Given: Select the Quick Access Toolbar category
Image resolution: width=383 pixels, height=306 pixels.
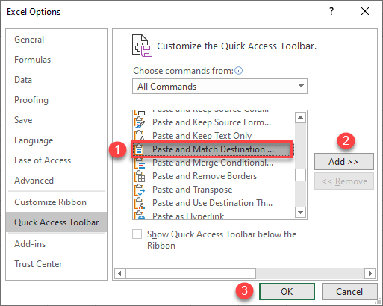Looking at the screenshot, I should (x=57, y=222).
